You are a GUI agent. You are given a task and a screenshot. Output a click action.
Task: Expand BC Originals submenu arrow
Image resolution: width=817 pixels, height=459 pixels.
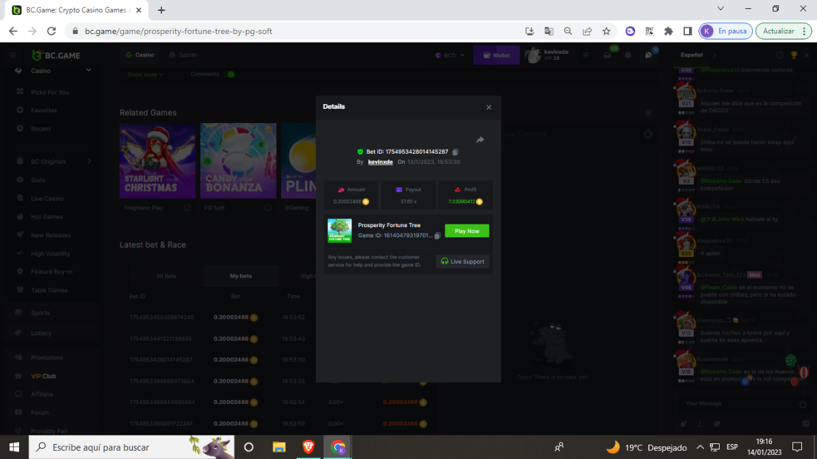pyautogui.click(x=89, y=162)
